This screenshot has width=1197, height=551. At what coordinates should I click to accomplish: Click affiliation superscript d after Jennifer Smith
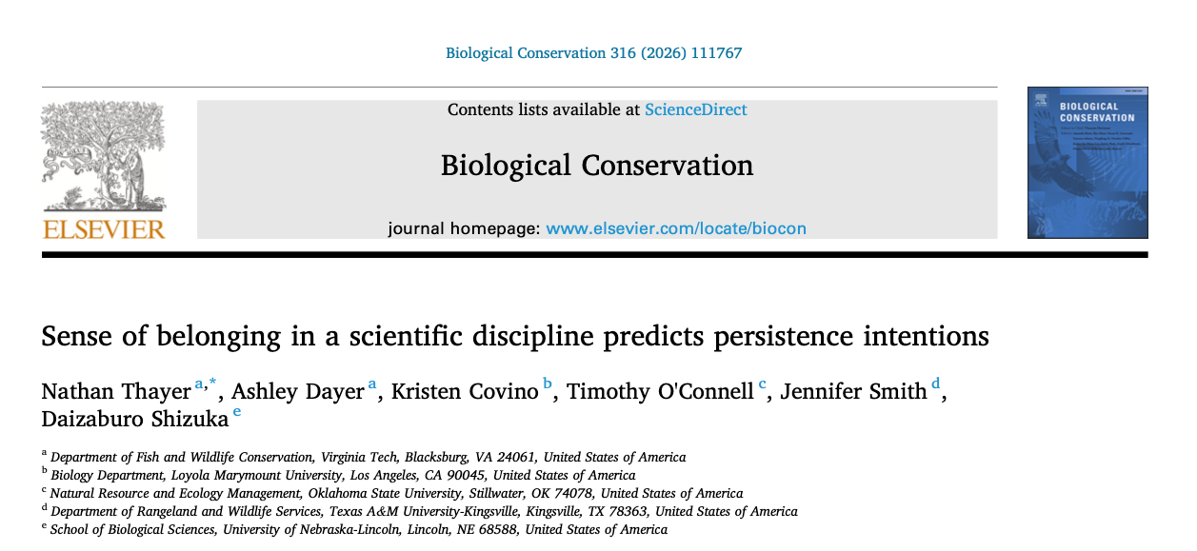(x=935, y=384)
